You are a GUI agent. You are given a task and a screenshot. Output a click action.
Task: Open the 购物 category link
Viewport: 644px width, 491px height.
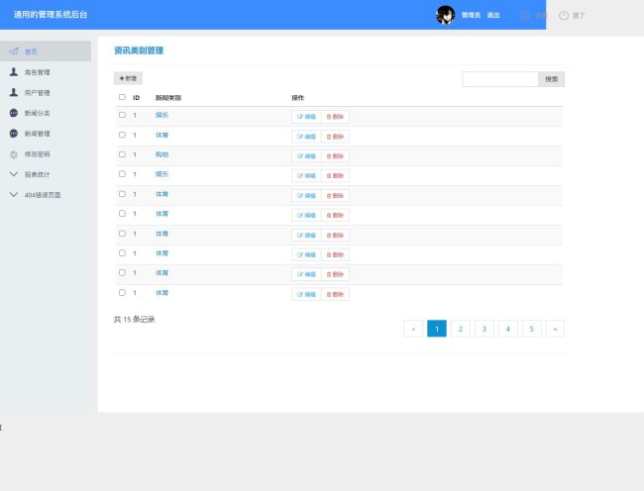coord(161,154)
